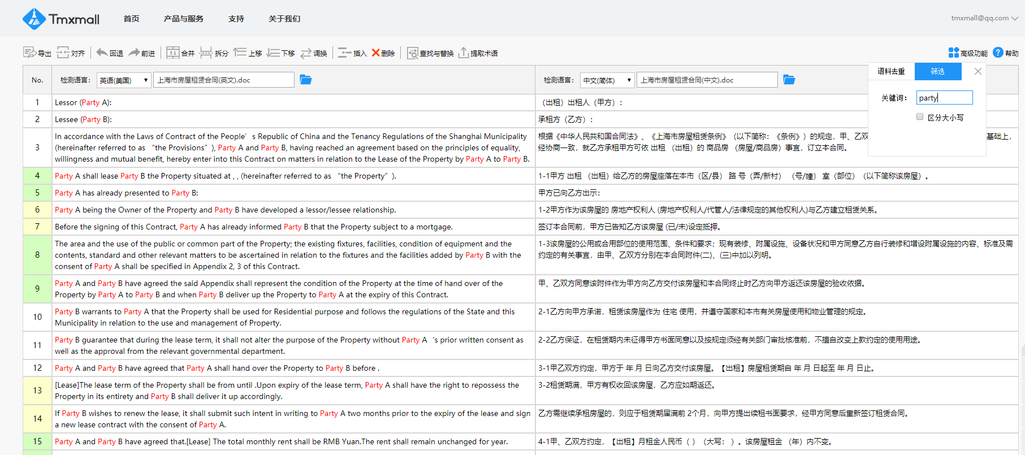
Task: Delete row with the red 删除 icon
Action: click(383, 53)
